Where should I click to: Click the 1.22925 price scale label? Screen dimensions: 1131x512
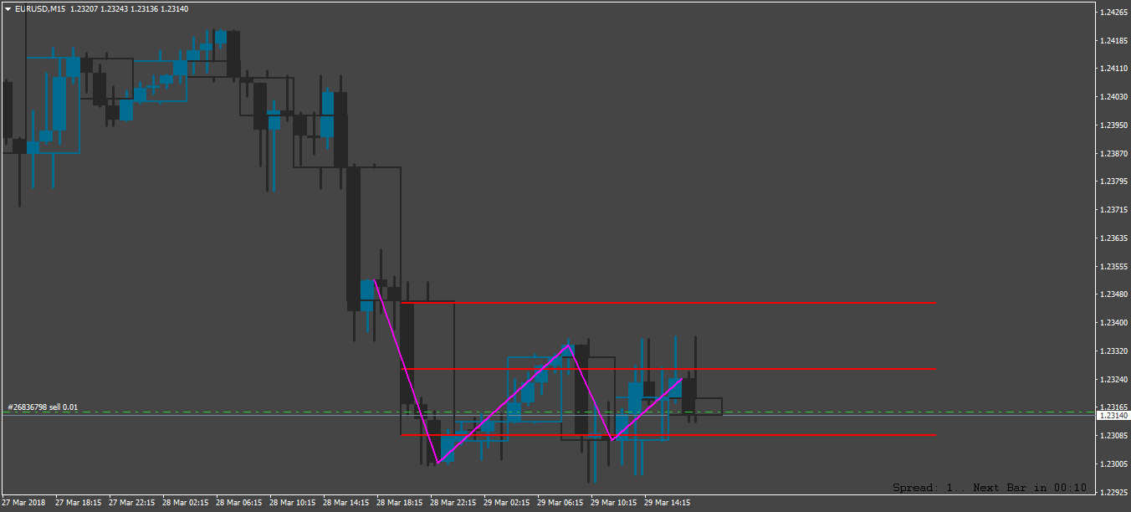coord(1112,492)
